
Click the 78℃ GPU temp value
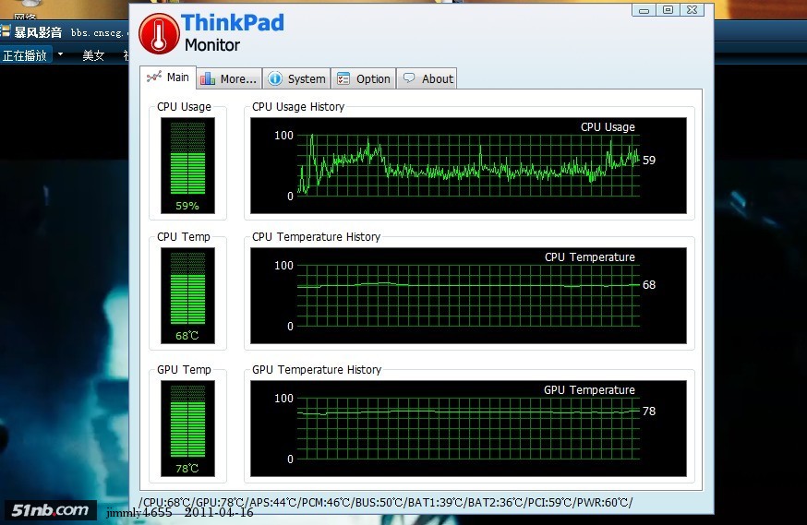[x=187, y=469]
